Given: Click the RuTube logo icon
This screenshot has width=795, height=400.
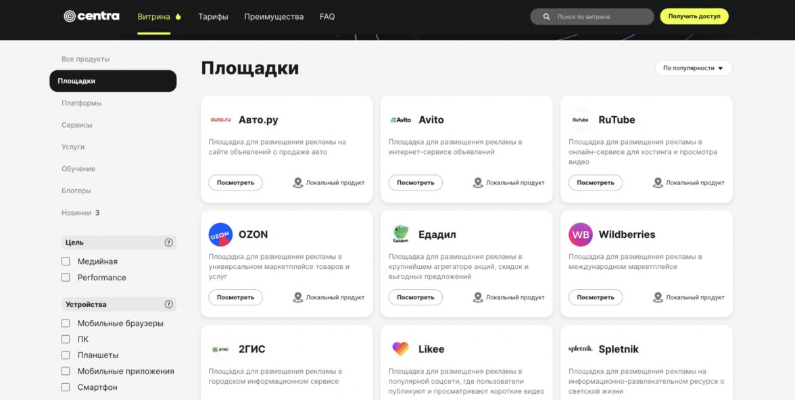Looking at the screenshot, I should [581, 120].
